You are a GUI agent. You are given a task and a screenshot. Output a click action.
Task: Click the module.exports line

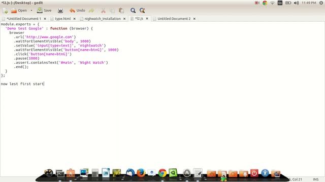click(20, 24)
